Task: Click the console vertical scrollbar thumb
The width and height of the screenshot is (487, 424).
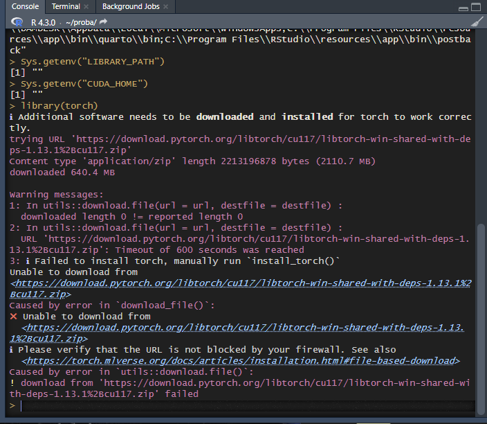Action: pos(481,319)
